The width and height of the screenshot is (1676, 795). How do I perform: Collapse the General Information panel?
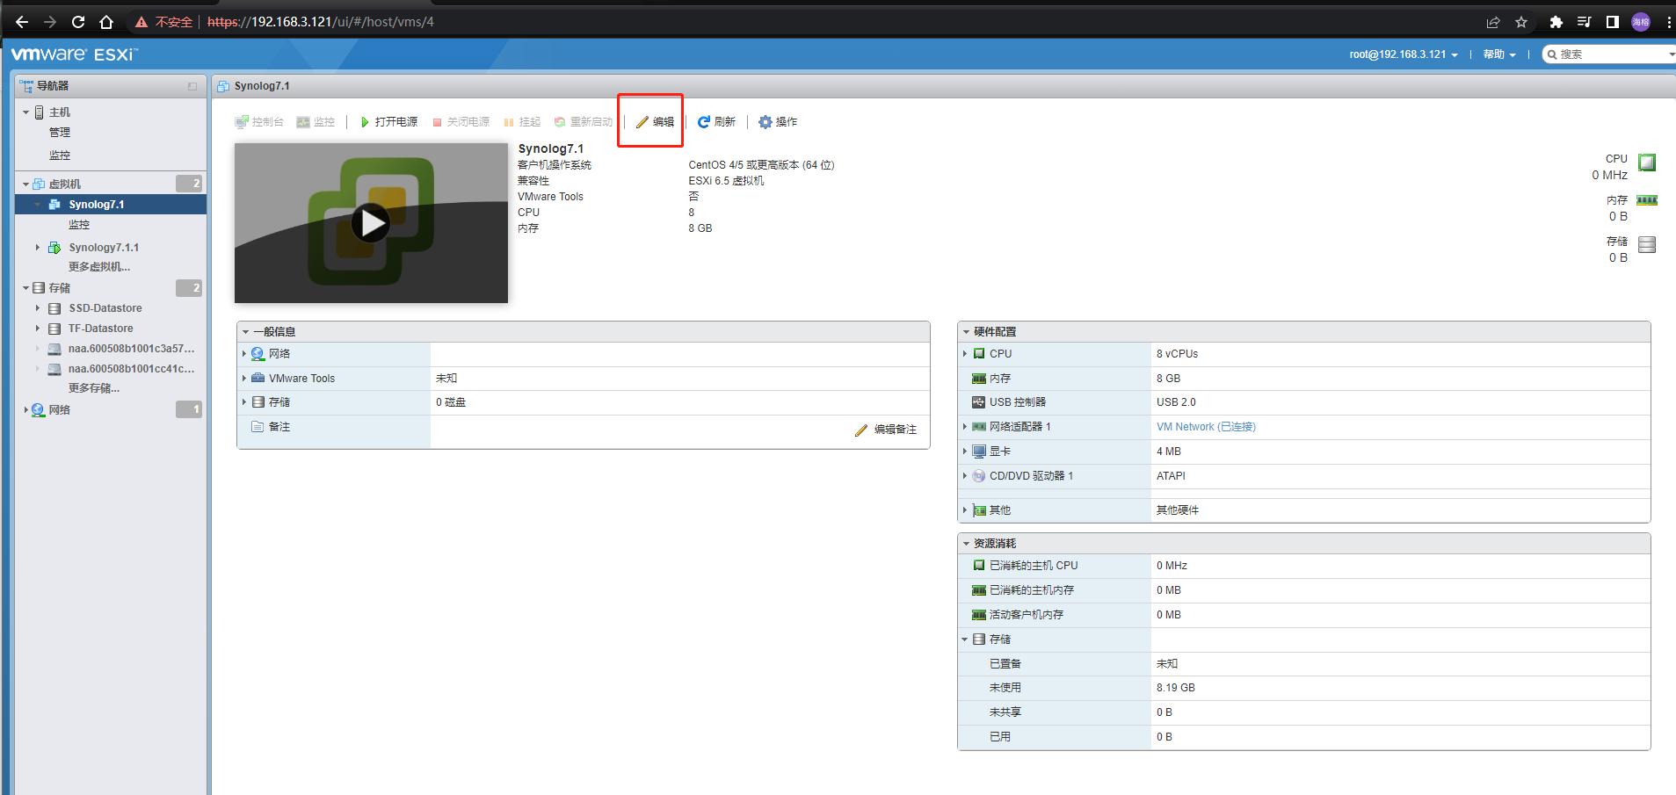tap(246, 332)
